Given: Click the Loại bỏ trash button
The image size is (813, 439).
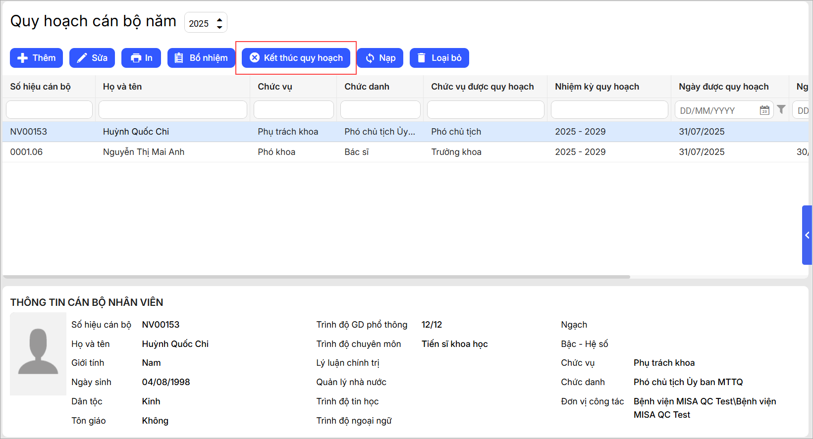Looking at the screenshot, I should pos(439,58).
